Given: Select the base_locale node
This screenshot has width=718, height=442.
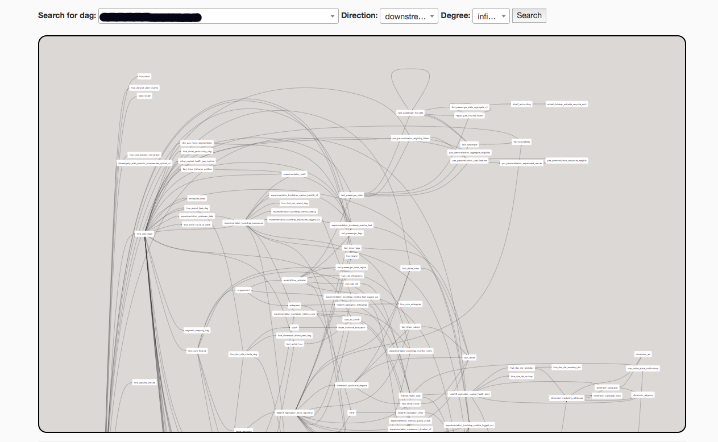Looking at the screenshot, I should [144, 96].
